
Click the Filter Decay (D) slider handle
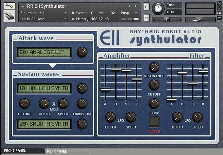click(x=182, y=72)
